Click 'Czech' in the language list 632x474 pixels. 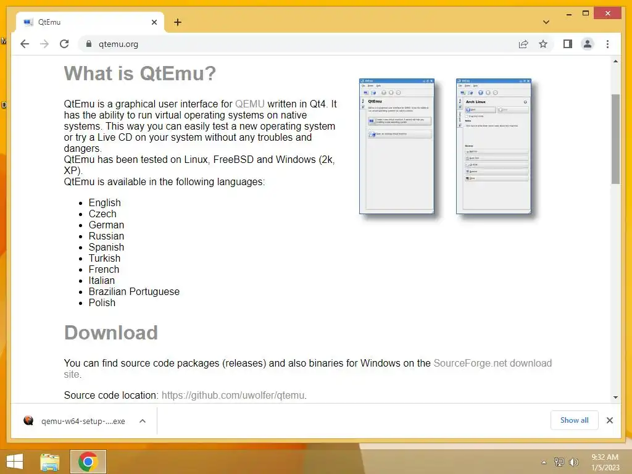pos(102,214)
